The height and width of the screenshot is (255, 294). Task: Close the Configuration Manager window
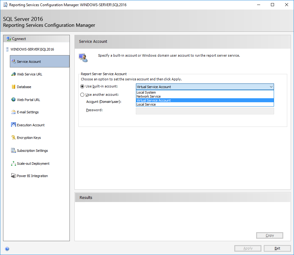point(287,5)
